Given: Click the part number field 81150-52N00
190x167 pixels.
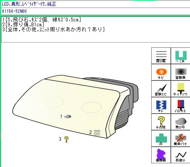Looking at the screenshot, I should click(96, 11).
